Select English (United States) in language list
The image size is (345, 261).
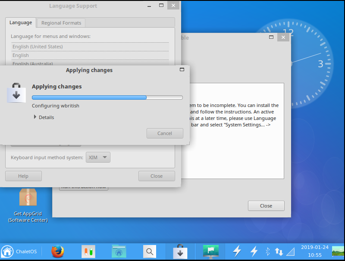[x=38, y=47]
